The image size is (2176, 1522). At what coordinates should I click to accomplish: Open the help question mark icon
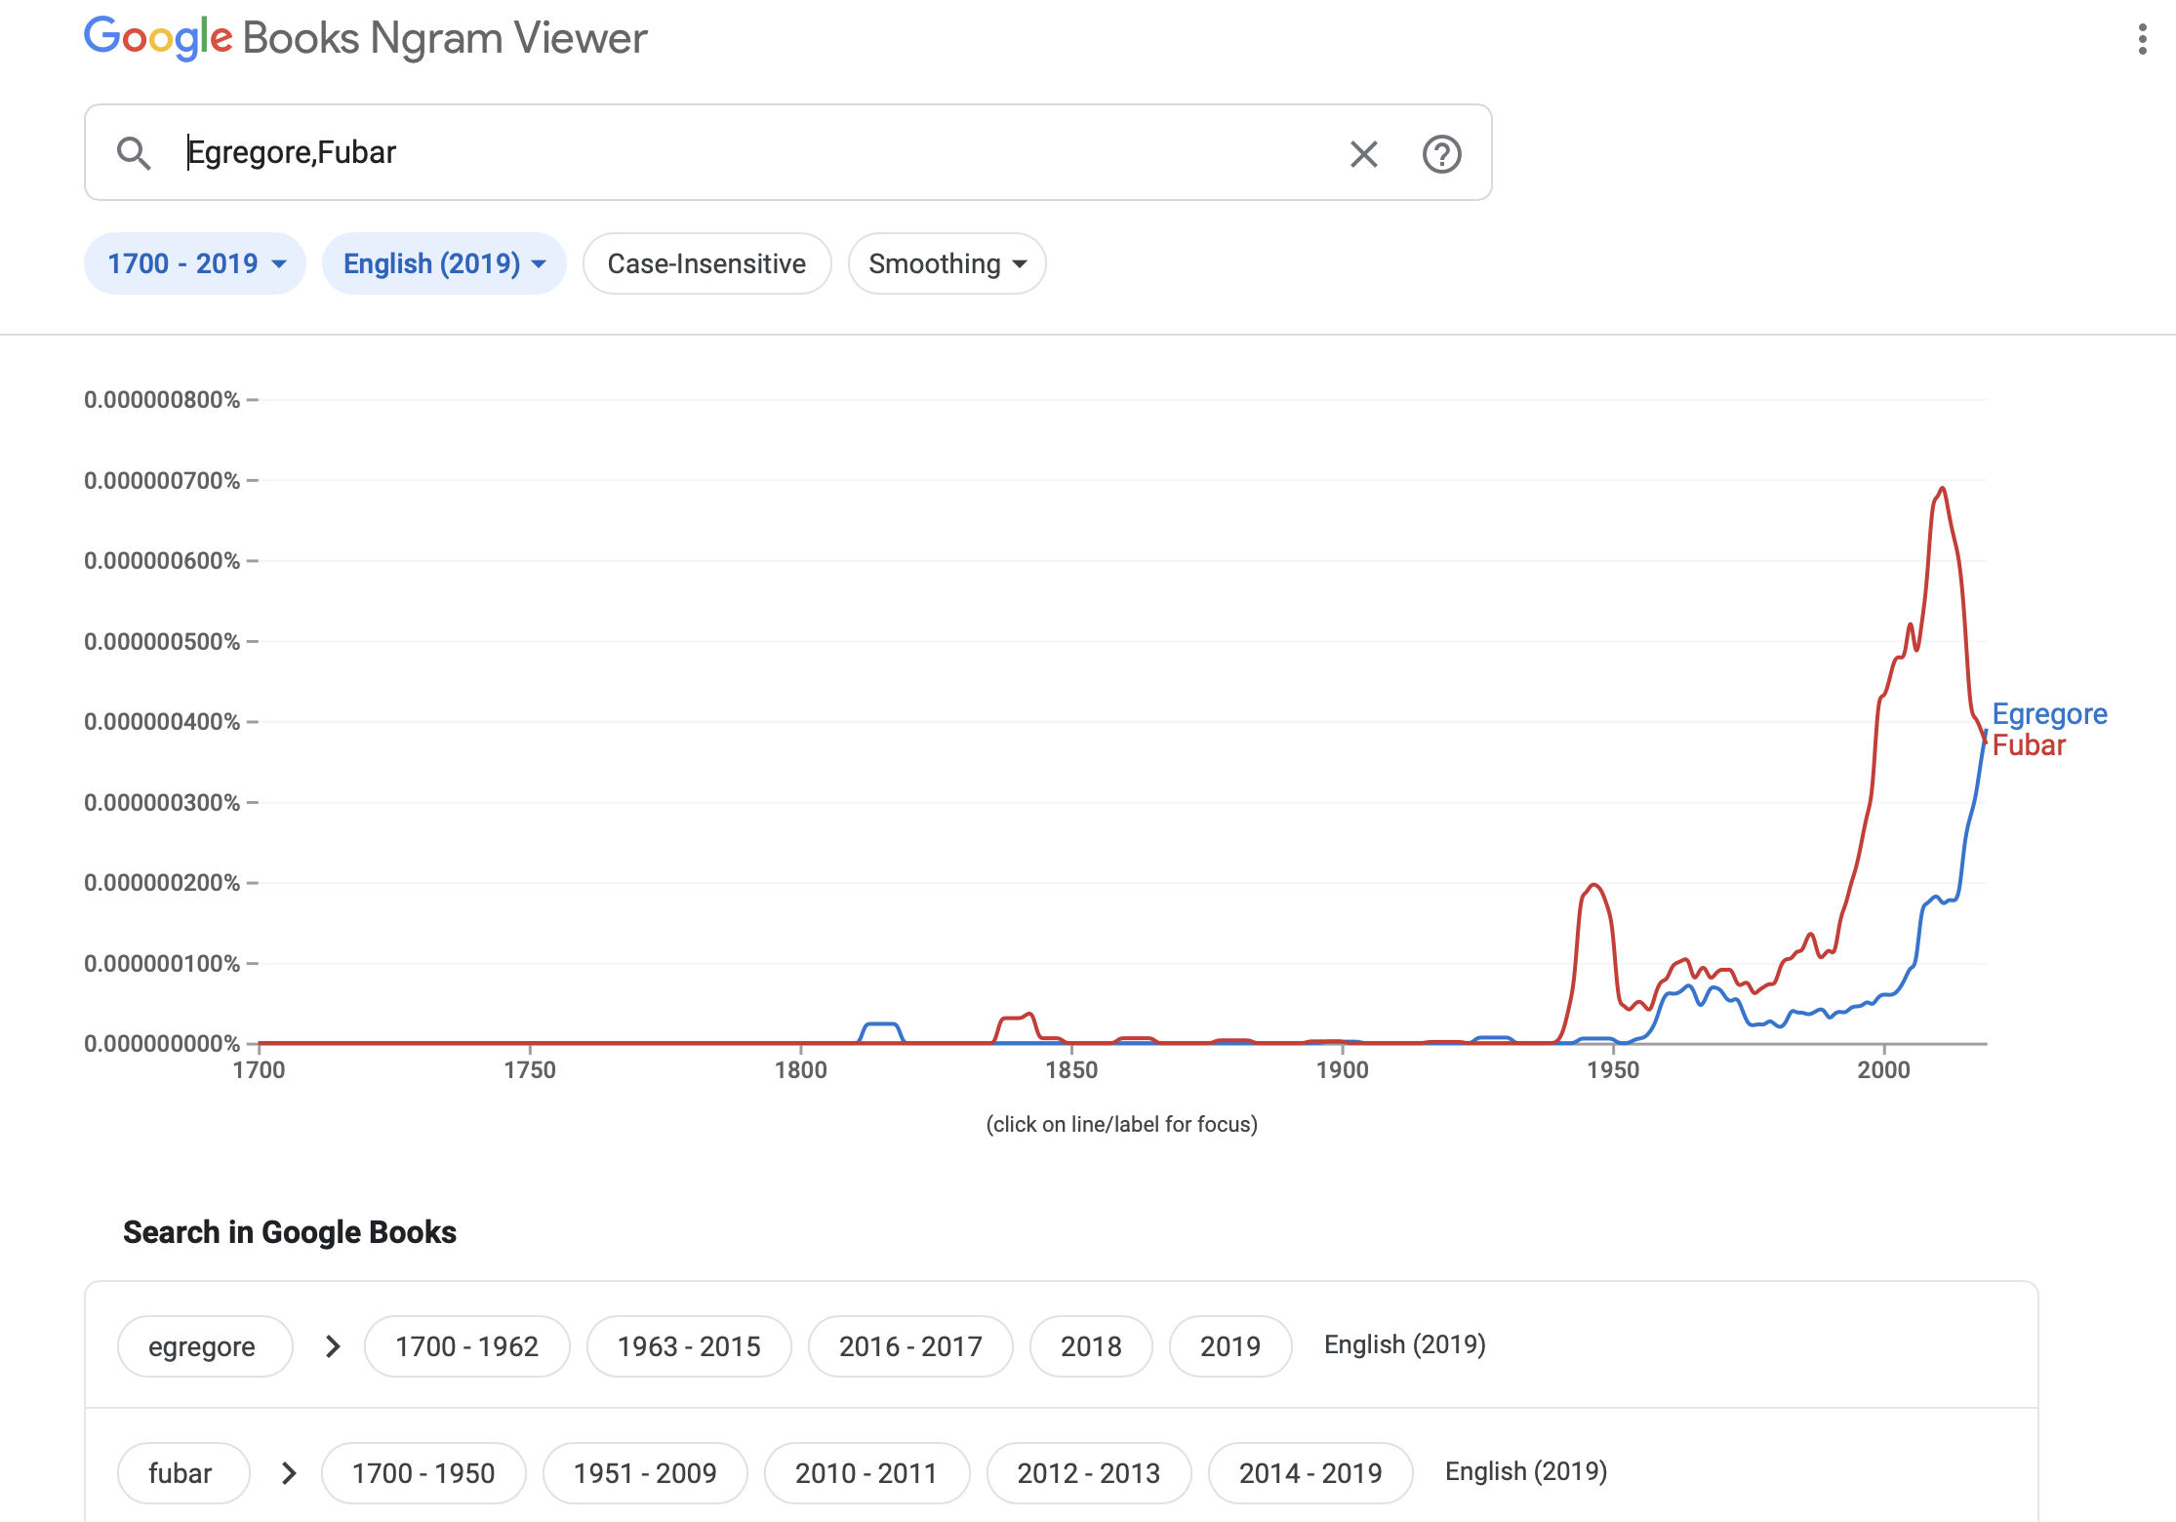1441,153
